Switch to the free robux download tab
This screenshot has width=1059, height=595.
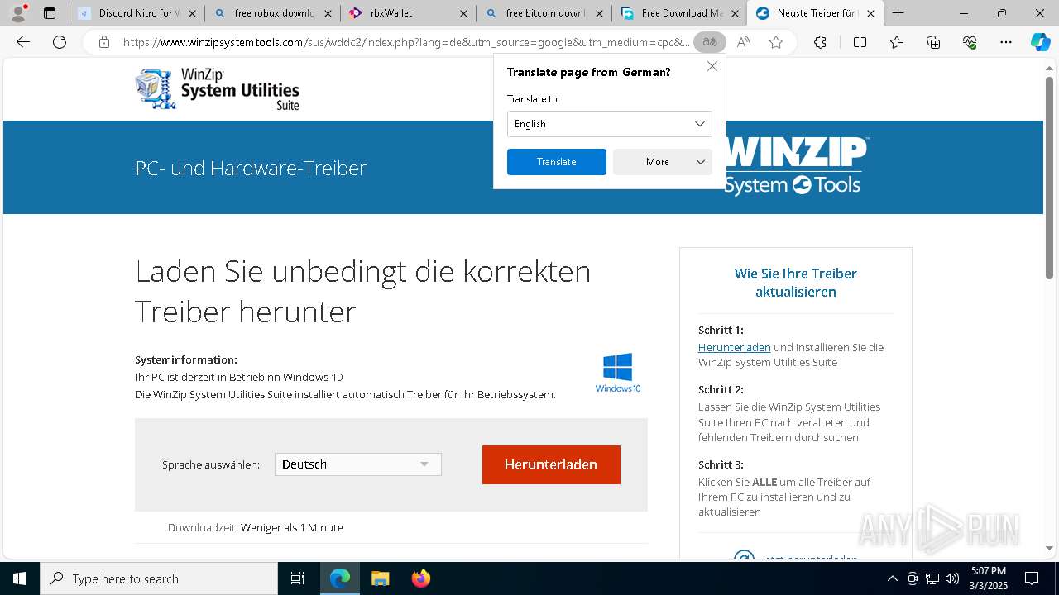click(x=273, y=13)
